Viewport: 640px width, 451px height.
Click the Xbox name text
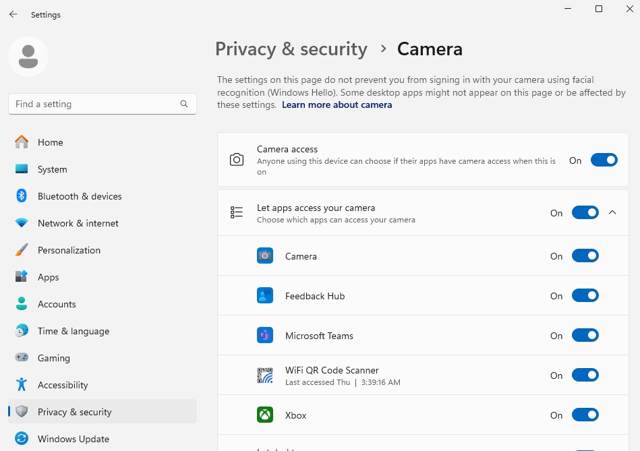(295, 415)
